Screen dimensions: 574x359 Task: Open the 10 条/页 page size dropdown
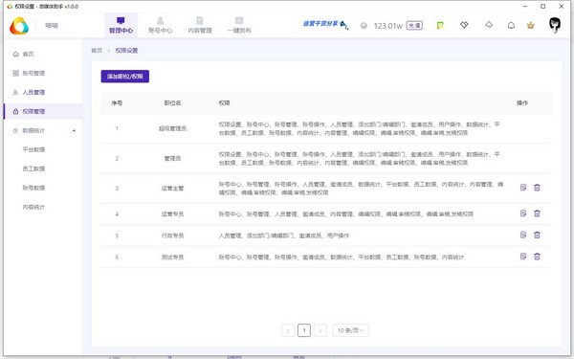(x=350, y=330)
